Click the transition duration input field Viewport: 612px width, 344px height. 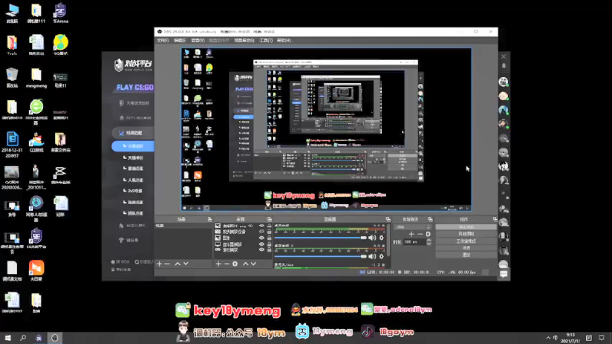coord(414,242)
